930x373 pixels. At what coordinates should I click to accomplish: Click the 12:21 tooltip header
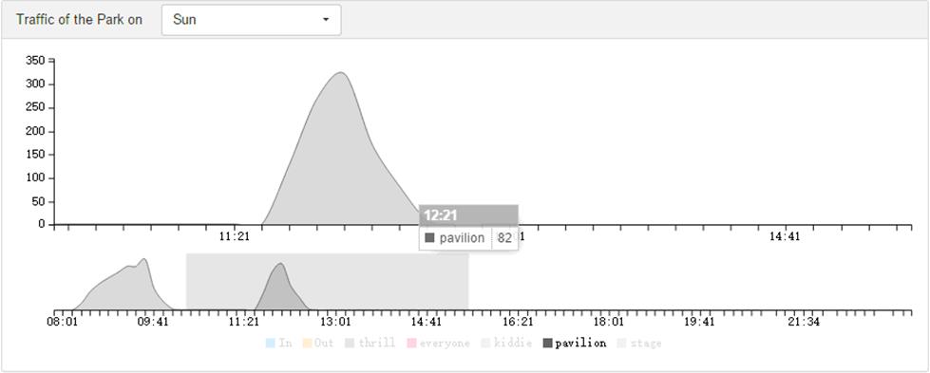click(468, 215)
